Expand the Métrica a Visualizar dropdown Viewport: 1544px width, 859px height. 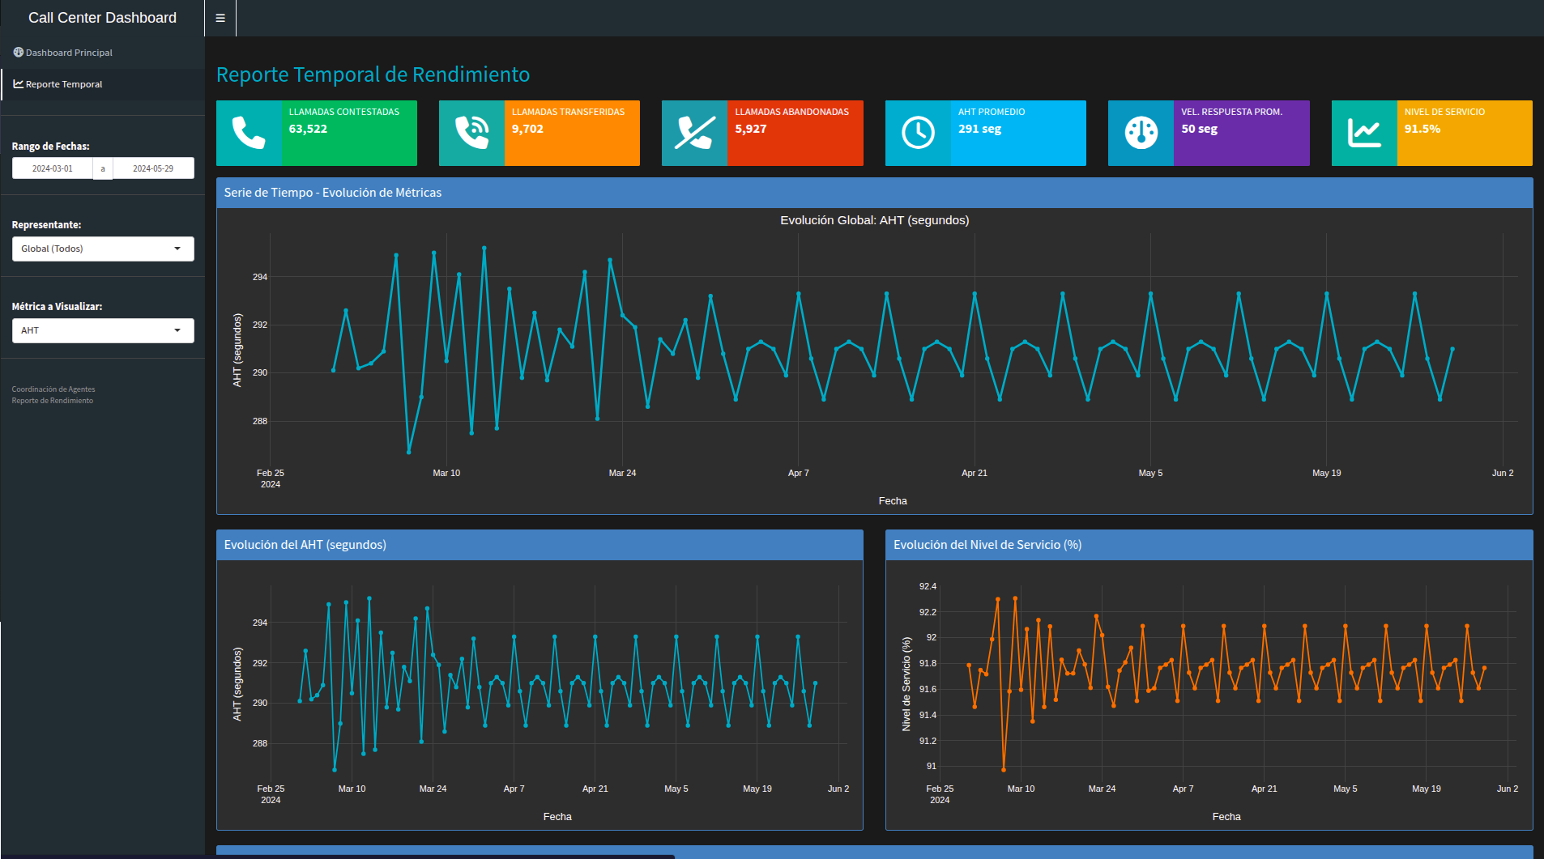pos(103,330)
